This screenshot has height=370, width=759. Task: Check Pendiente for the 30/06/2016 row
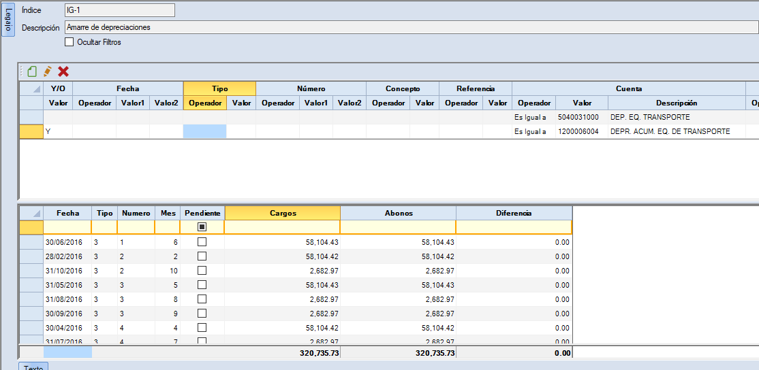click(202, 242)
